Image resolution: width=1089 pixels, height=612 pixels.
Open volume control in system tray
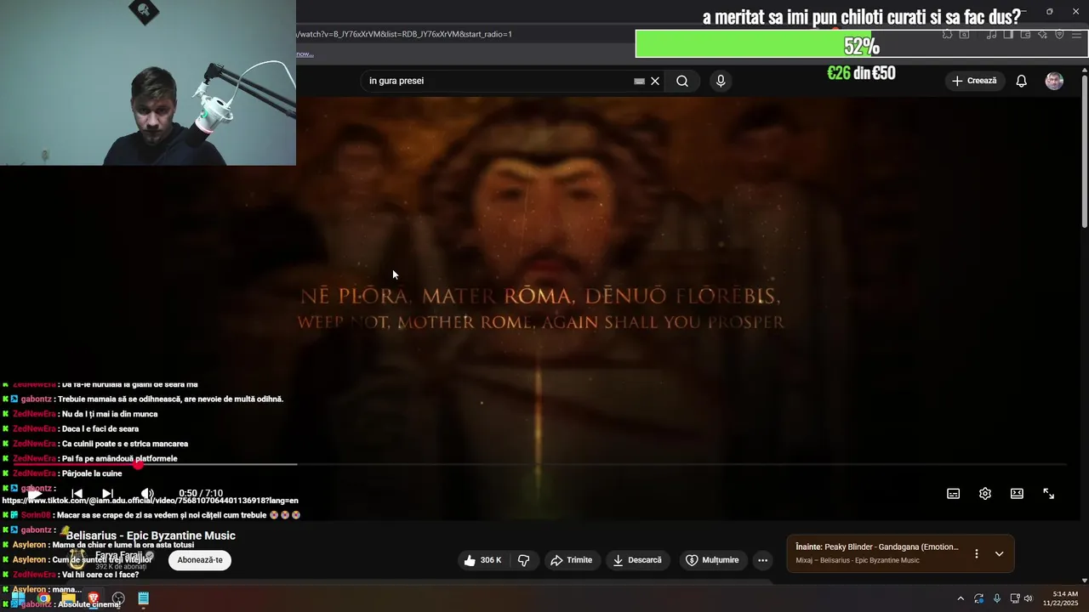tap(1028, 598)
